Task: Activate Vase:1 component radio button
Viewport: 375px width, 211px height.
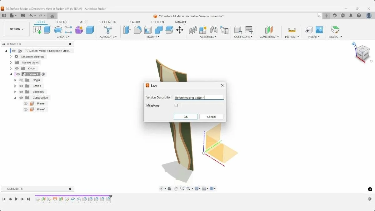Action: pyautogui.click(x=43, y=74)
